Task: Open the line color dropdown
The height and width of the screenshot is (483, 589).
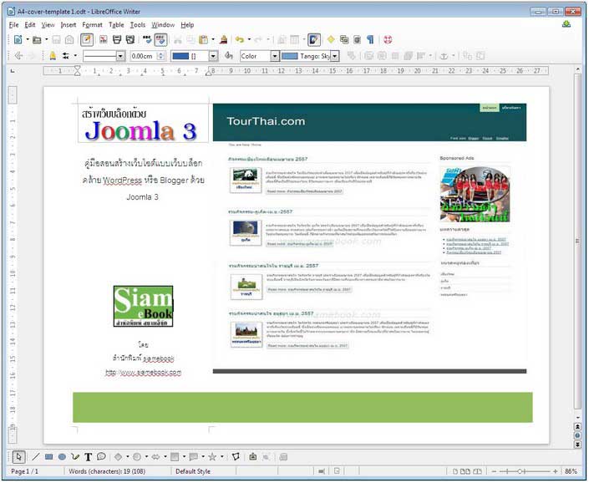Action: [213, 56]
